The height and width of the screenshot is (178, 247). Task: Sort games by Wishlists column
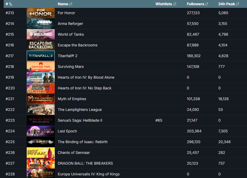coord(166,4)
